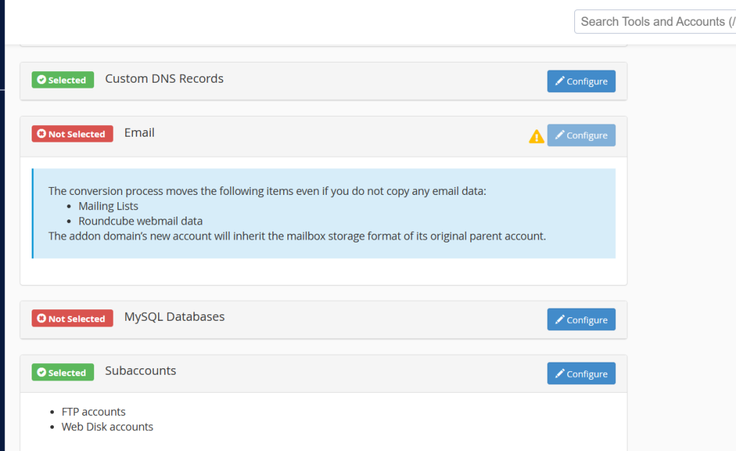Configure the Subaccounts section
The width and height of the screenshot is (736, 451).
[x=581, y=373]
